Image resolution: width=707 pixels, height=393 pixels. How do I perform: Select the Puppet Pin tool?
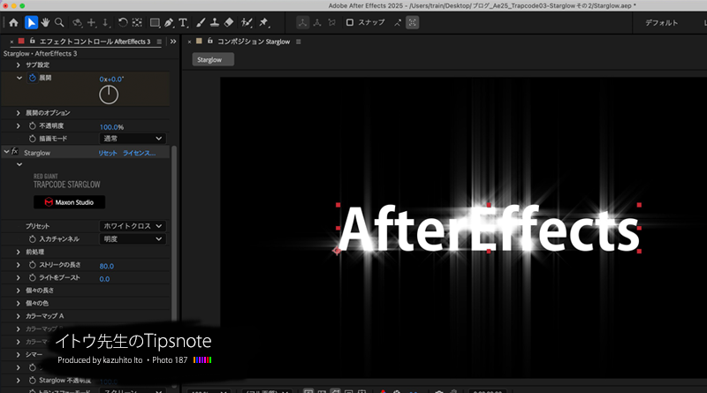click(x=263, y=23)
